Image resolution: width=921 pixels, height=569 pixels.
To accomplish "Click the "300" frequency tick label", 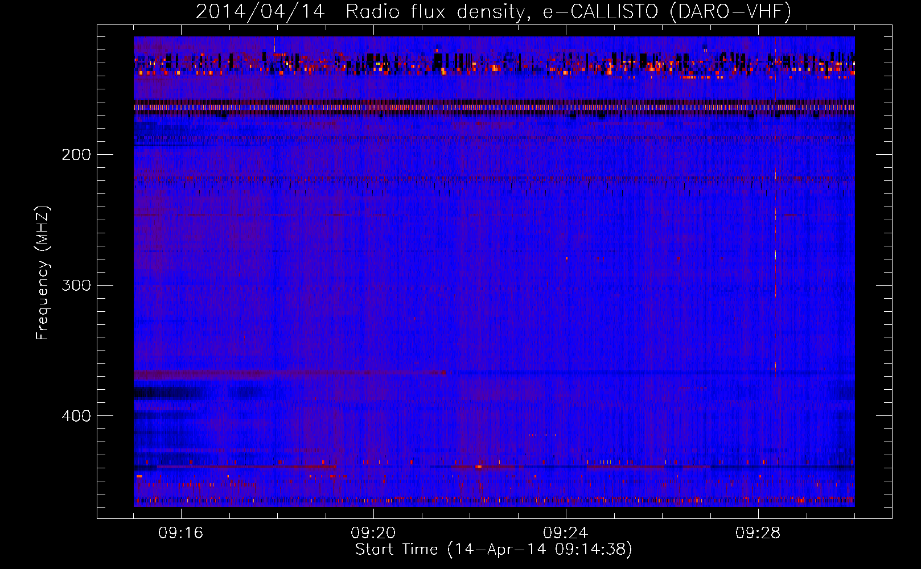I will point(76,285).
